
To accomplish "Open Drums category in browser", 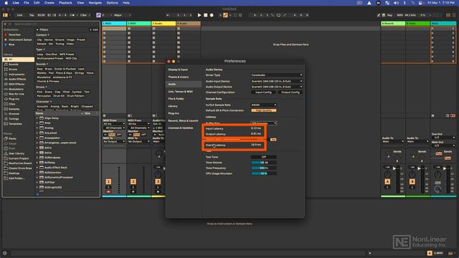I will coord(13,70).
